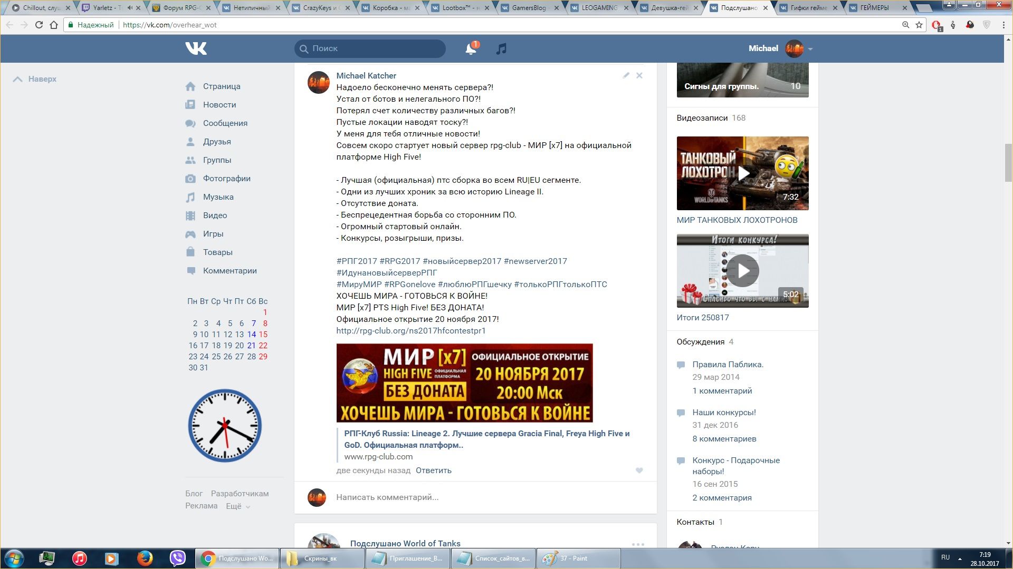The image size is (1013, 569).
Task: Open the Chrome three-dot menu
Action: [x=1004, y=25]
